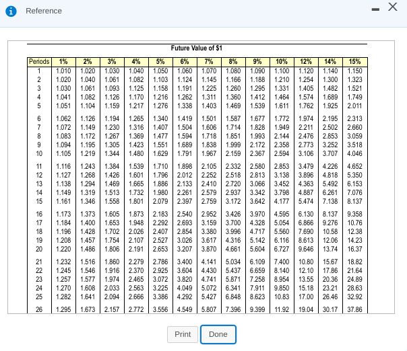Click the period 19 value 12.06
Screen dimensions: 407x351
[330, 241]
